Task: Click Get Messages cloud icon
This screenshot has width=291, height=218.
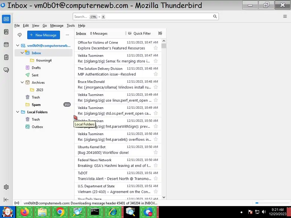Action: click(20, 35)
